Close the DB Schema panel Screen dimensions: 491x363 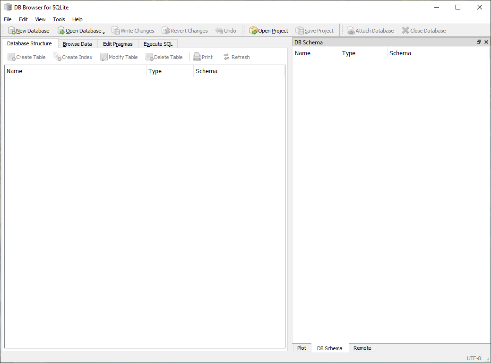click(x=486, y=42)
